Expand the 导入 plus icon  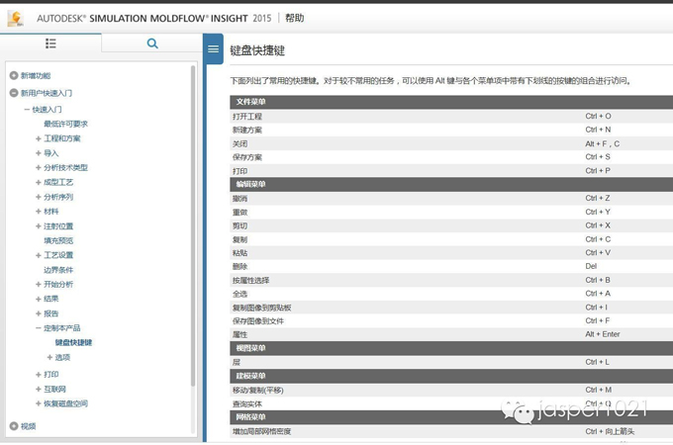point(39,153)
